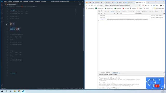166x93 pixels.
Task: Open VS Code Debug menu (Отладка)
Action: pyautogui.click(x=31, y=1)
